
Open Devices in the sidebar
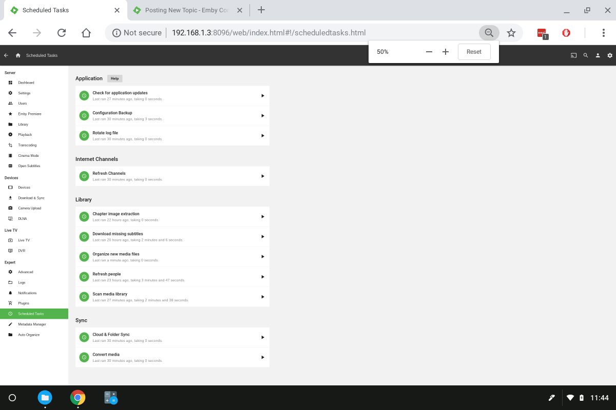tap(34, 188)
